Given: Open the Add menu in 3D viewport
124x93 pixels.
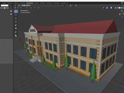Looking at the screenshot, I should pos(35,8).
